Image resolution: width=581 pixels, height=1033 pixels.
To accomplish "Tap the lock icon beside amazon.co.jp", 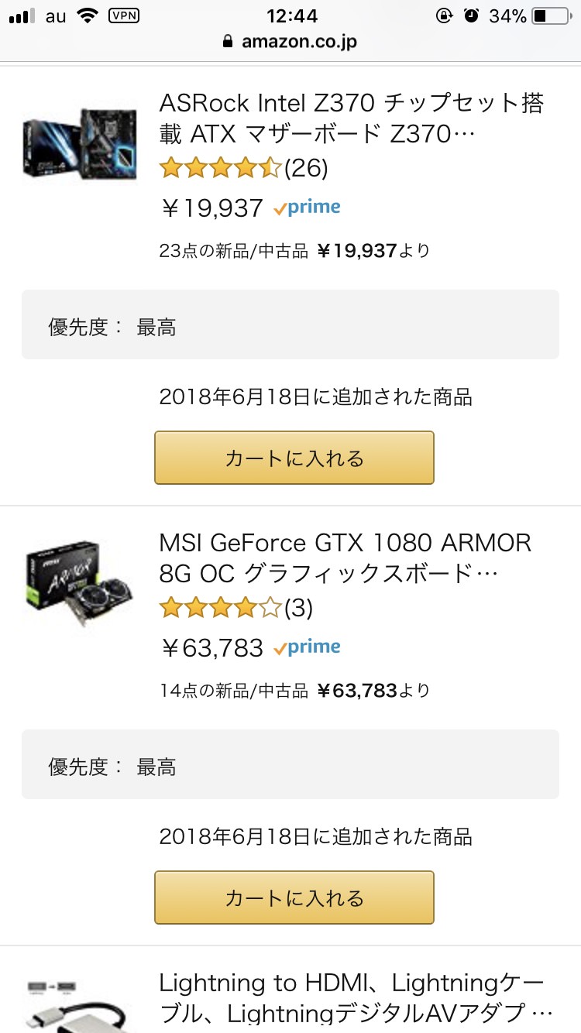I will [x=227, y=41].
